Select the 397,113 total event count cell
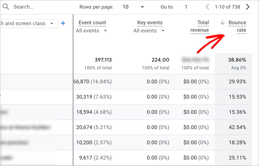259x166 pixels. click(103, 60)
